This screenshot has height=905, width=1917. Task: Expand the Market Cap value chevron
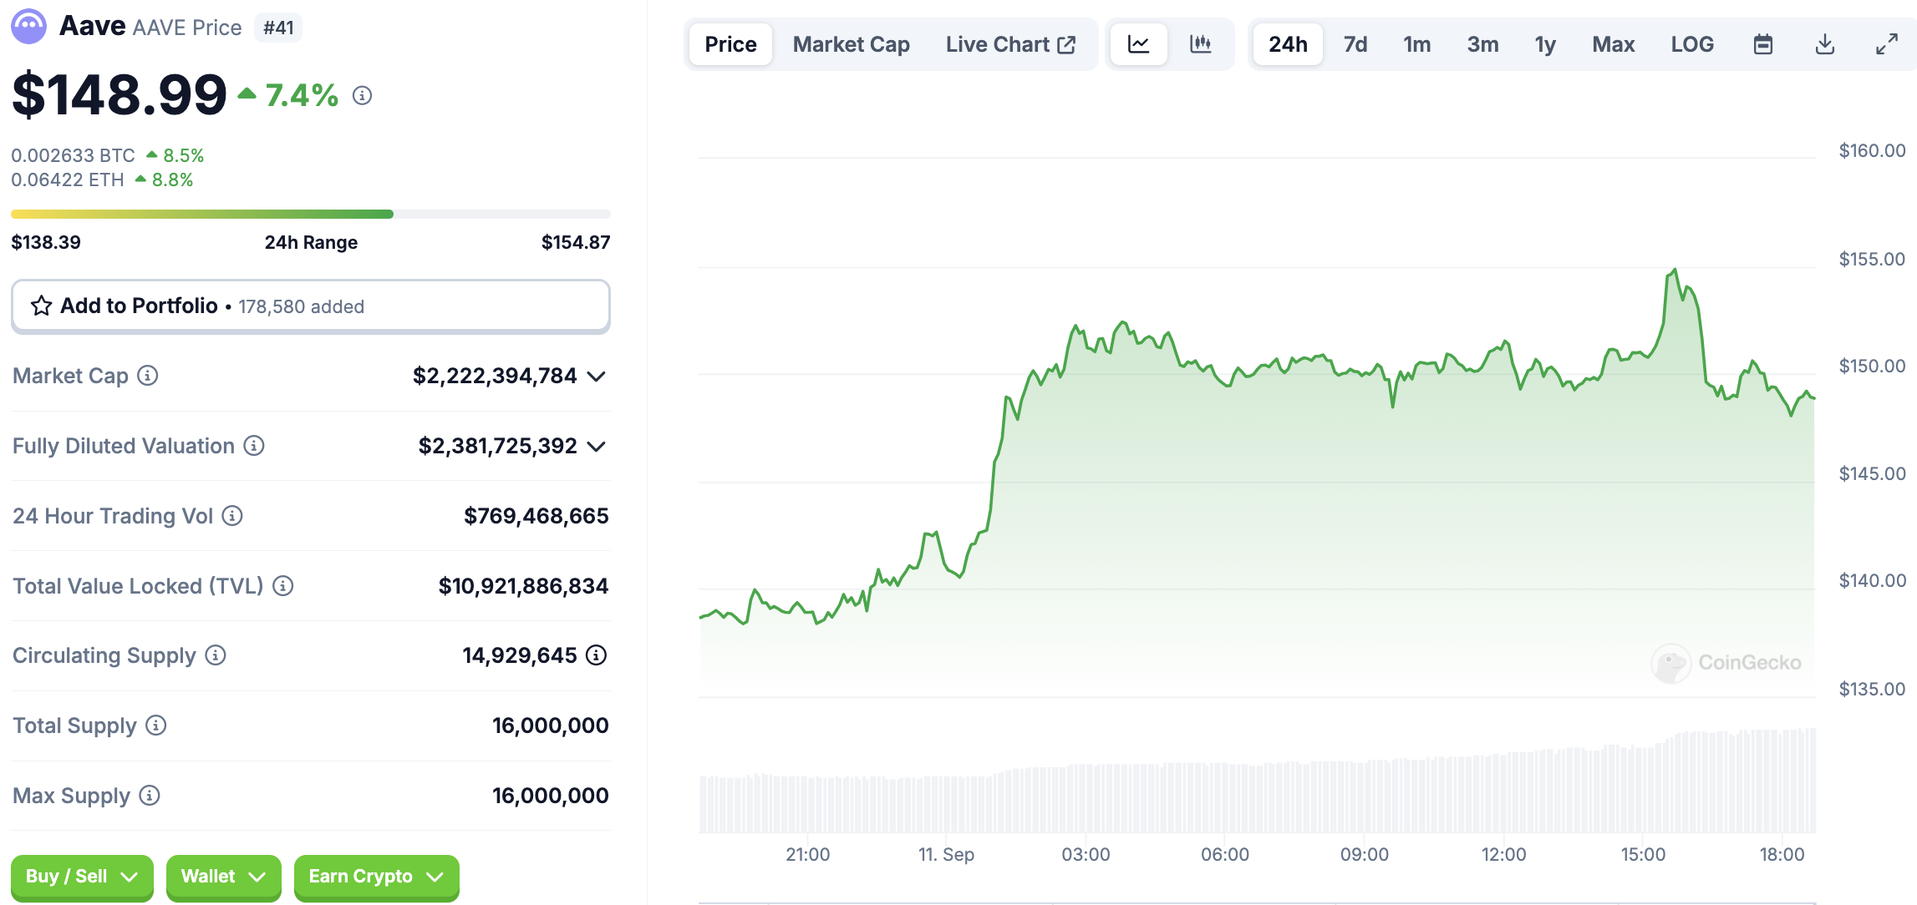(596, 377)
